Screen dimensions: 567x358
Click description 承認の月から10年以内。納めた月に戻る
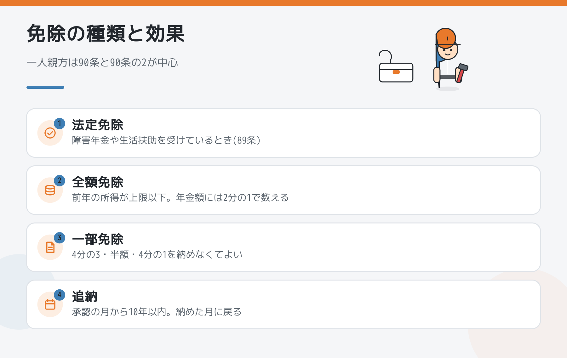[x=157, y=312]
